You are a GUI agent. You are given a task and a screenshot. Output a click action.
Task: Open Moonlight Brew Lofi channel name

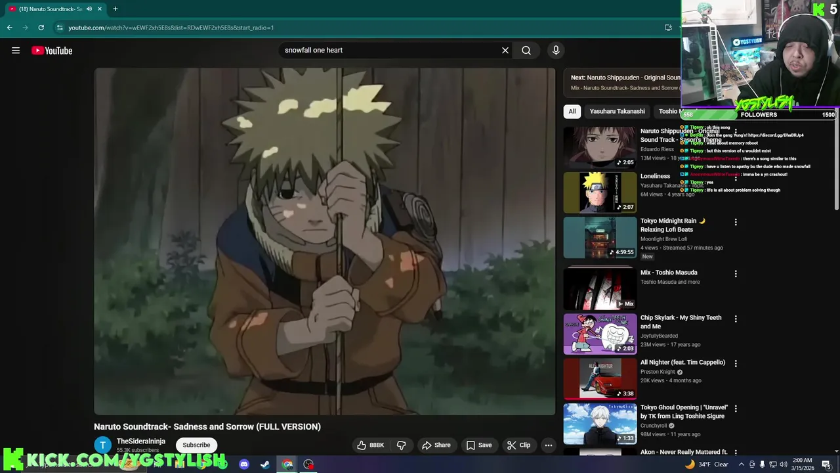663,239
